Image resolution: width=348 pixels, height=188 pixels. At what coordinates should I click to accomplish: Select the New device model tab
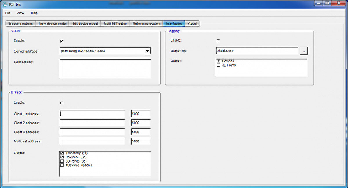click(x=52, y=24)
